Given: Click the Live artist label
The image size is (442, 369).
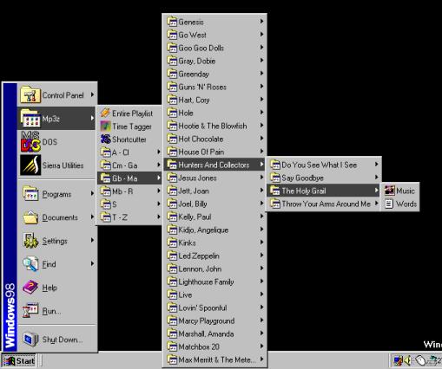Looking at the screenshot, I should pos(185,295).
